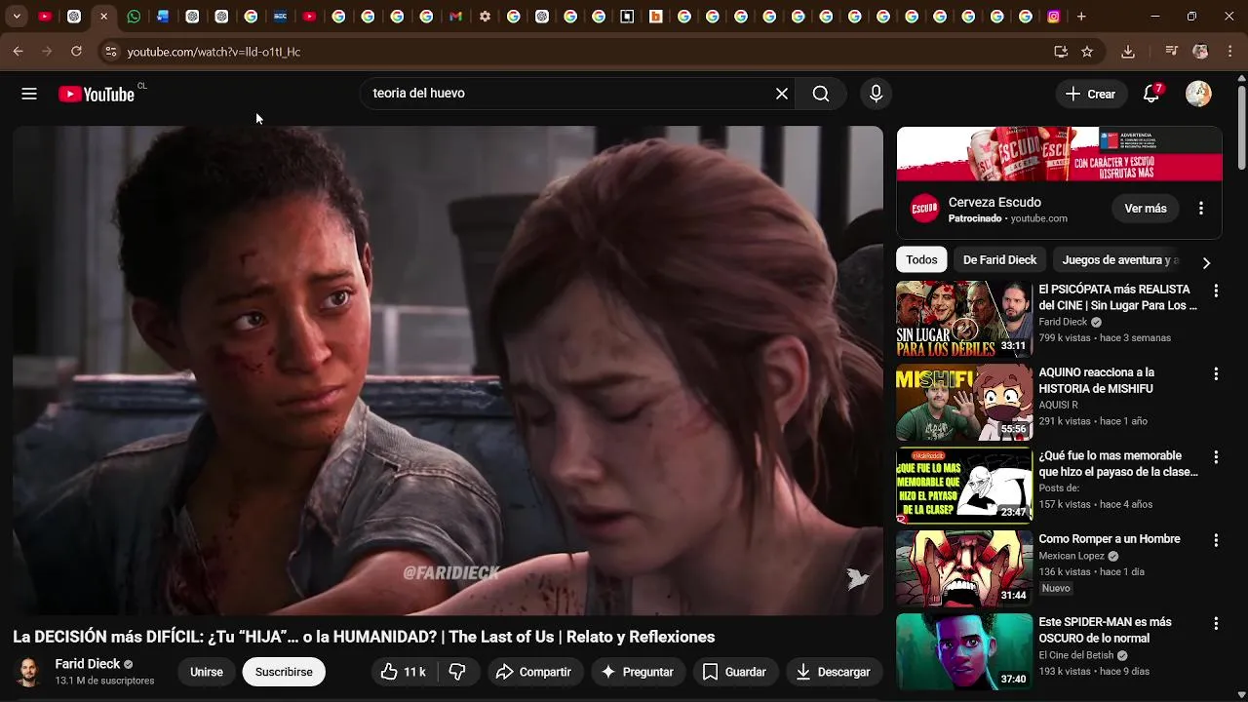Go to YouTube home via logo

pyautogui.click(x=96, y=94)
